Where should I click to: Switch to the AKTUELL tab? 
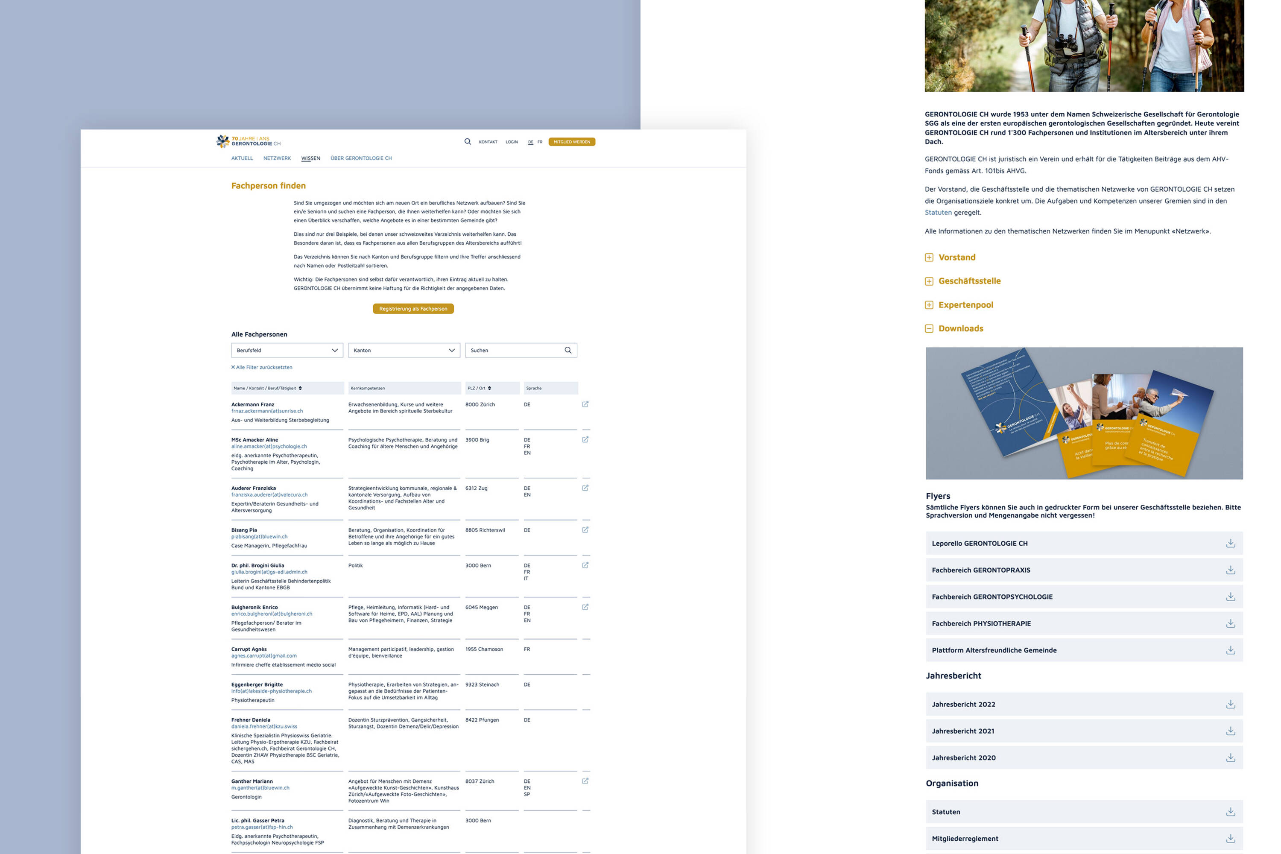pos(243,158)
